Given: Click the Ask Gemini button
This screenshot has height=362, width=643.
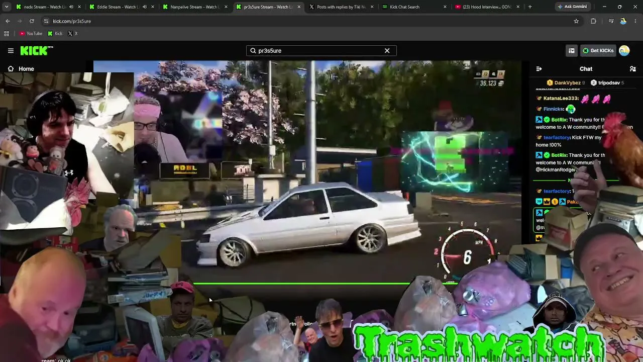Looking at the screenshot, I should pyautogui.click(x=572, y=7).
